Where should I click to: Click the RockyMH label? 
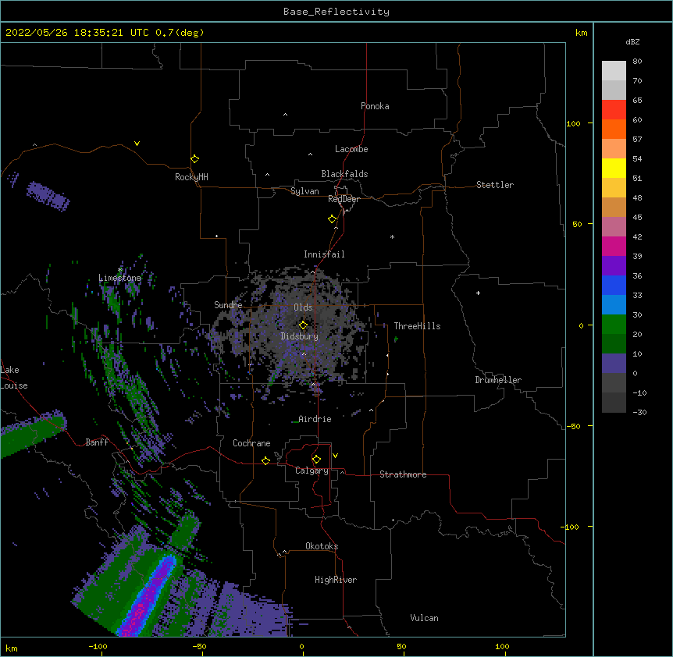click(x=191, y=176)
